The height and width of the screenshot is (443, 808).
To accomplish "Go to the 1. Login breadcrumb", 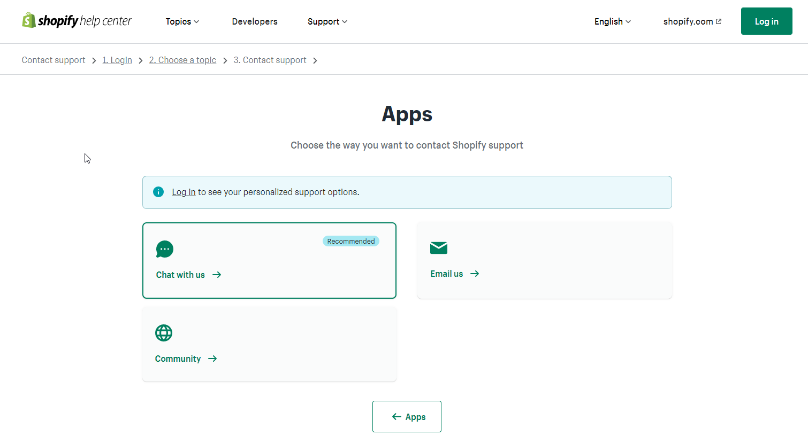I will pyautogui.click(x=117, y=60).
